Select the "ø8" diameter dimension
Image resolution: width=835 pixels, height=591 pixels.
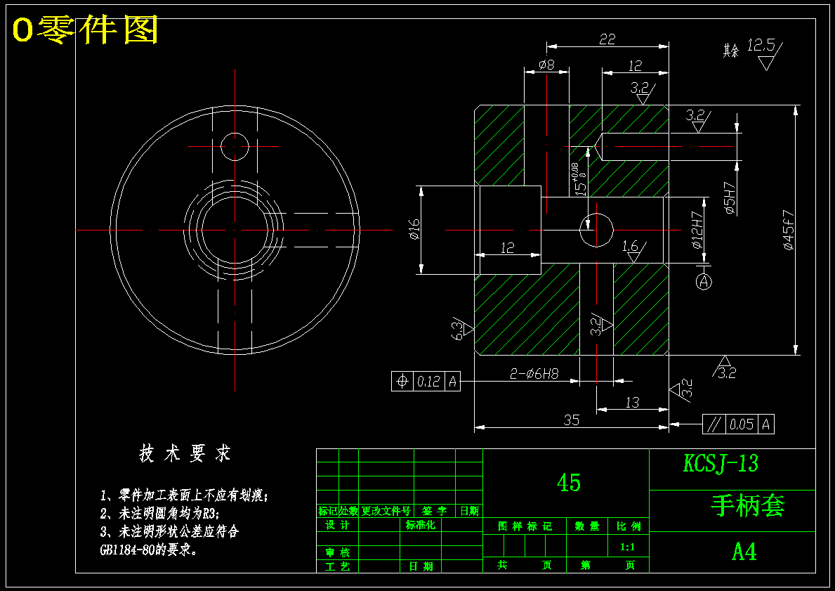(546, 65)
